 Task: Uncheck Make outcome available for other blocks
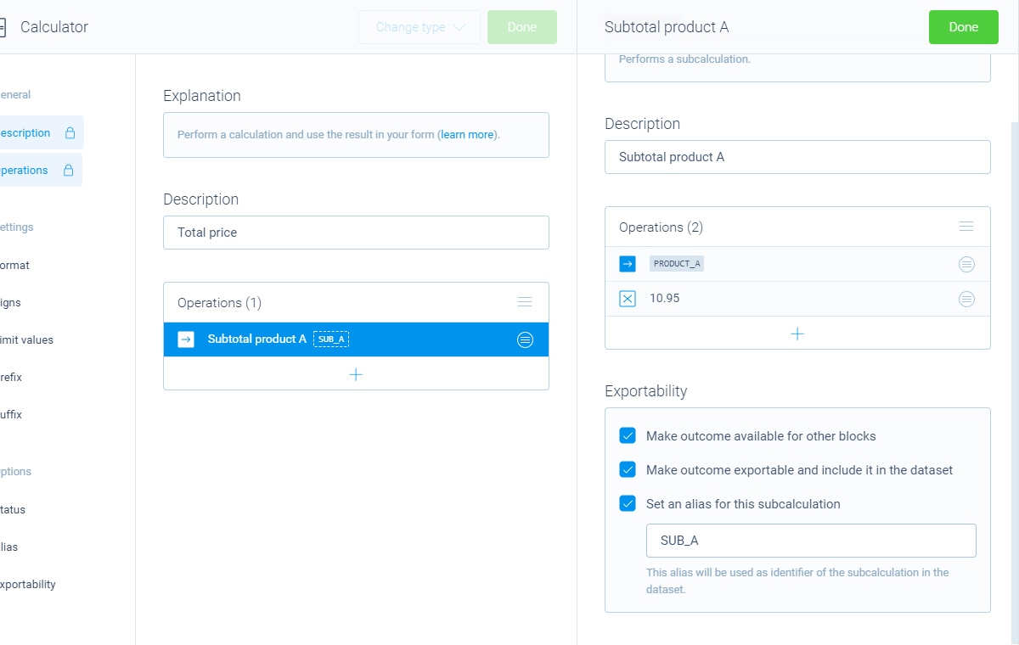coord(628,436)
